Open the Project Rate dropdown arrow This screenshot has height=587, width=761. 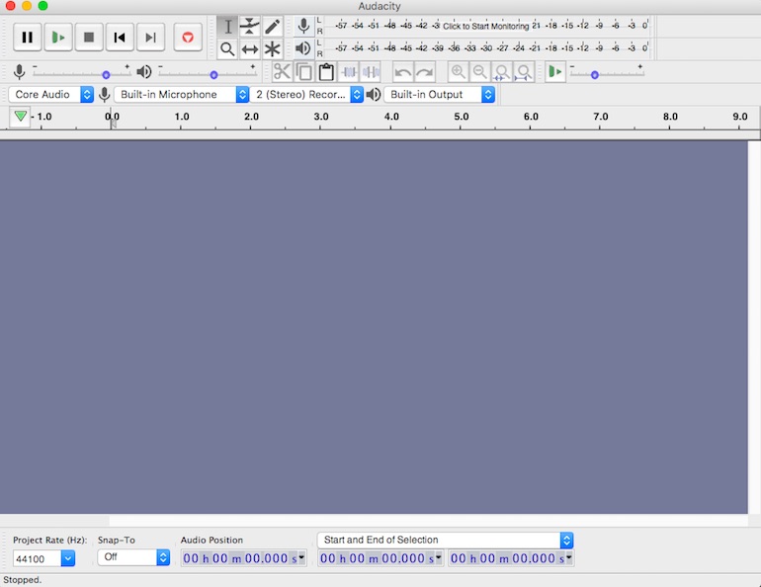68,559
